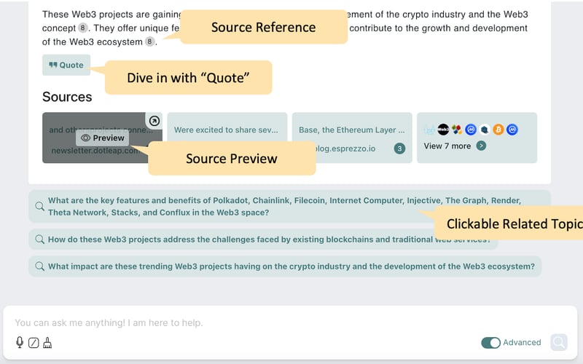Click the slash command icon

pos(33,342)
